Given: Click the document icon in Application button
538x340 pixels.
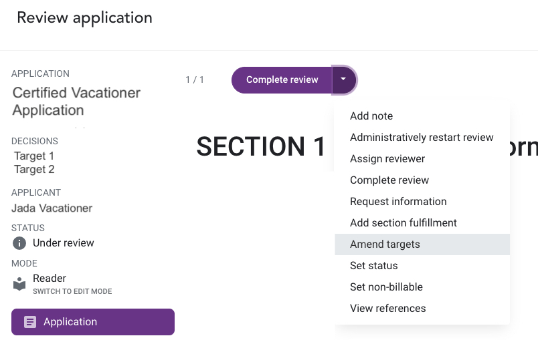Looking at the screenshot, I should click(30, 322).
